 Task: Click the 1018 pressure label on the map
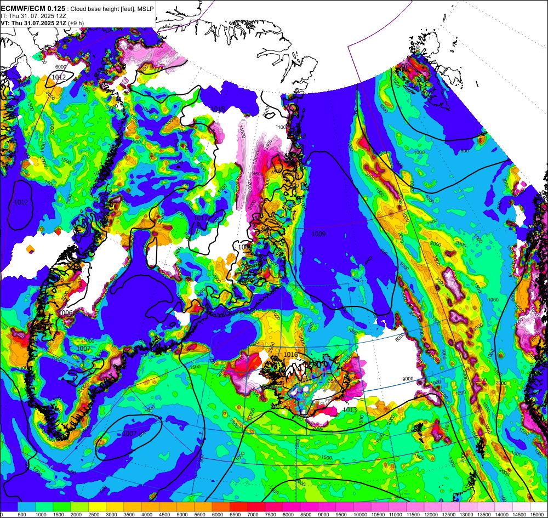(x=218, y=110)
